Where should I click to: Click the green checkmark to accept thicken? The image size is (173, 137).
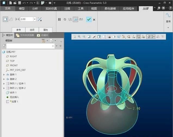89,19
